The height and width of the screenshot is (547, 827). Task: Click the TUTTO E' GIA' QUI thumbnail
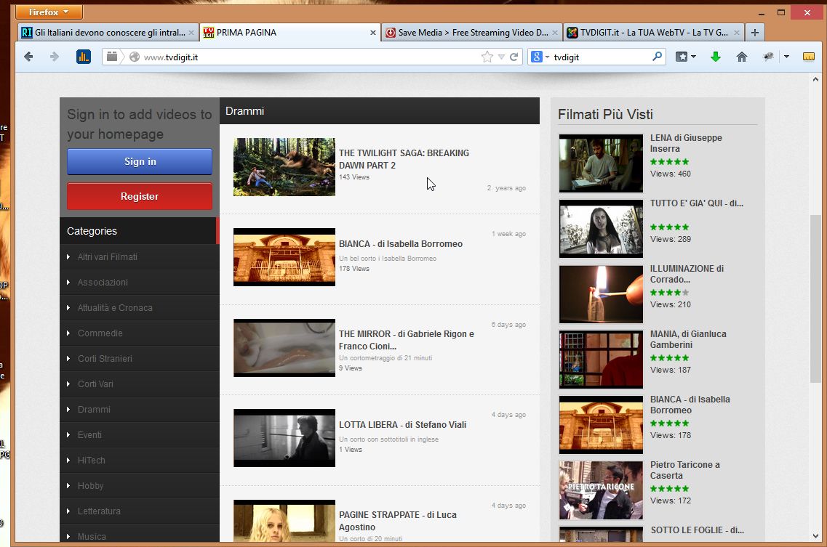(601, 229)
